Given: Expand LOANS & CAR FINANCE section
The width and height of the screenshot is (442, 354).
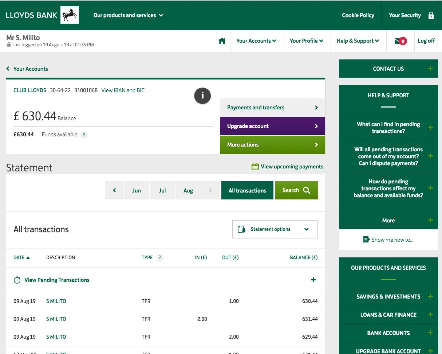Looking at the screenshot, I should tap(388, 315).
